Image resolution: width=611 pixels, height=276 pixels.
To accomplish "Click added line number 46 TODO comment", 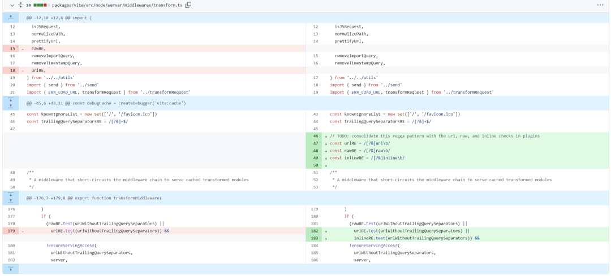I will (x=315, y=136).
